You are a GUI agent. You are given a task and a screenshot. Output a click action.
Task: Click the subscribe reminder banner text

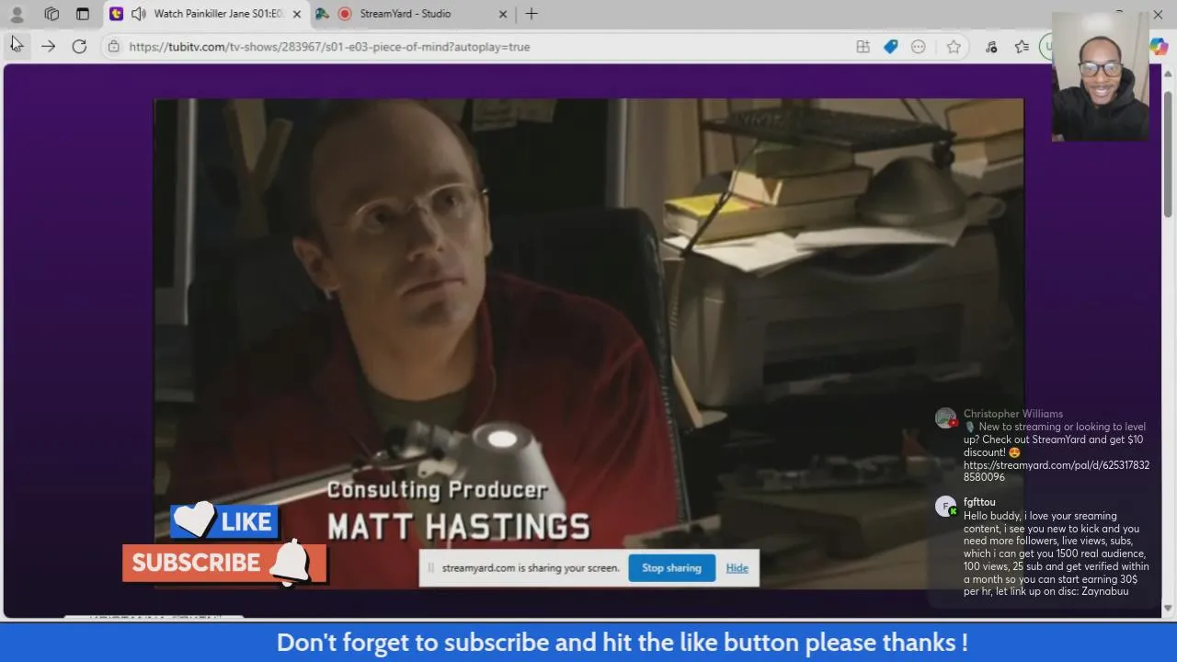coord(622,642)
